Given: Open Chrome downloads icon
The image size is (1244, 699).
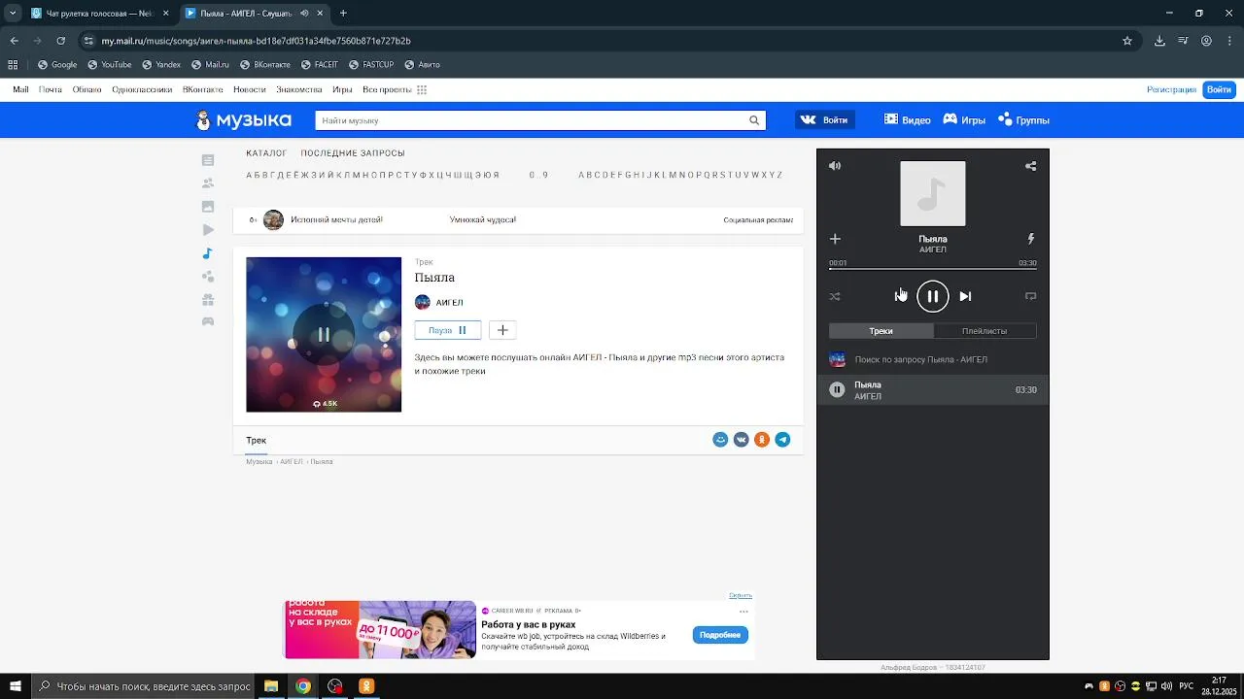Looking at the screenshot, I should tap(1159, 41).
